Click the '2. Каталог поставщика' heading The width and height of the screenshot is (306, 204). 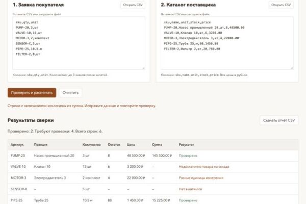point(188,5)
